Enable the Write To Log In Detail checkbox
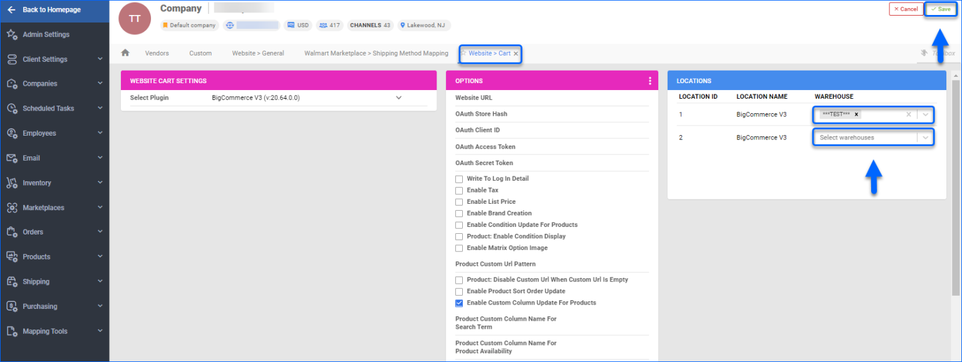Viewport: 962px width, 362px height. coord(459,178)
